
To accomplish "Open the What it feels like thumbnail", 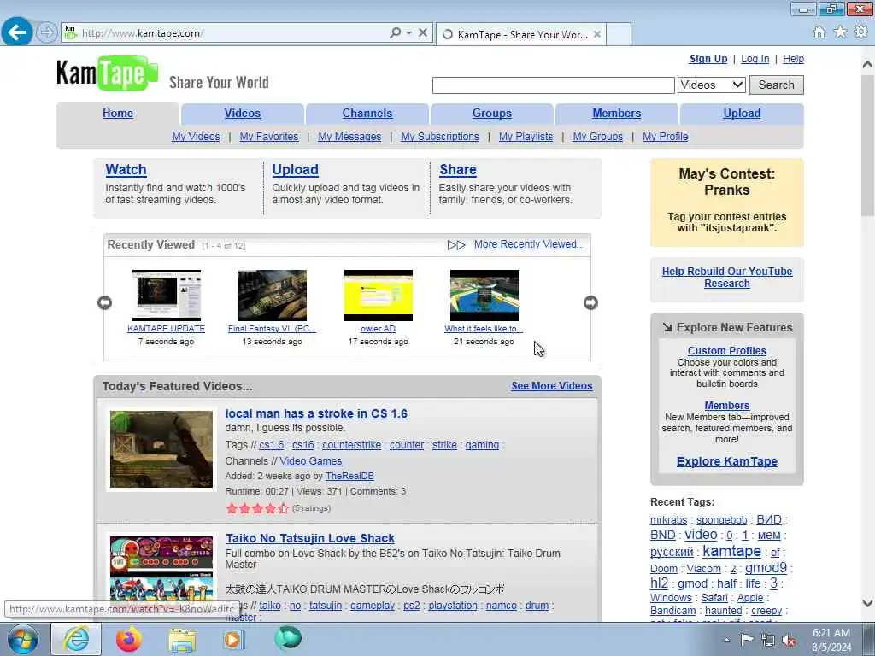I will coord(484,295).
